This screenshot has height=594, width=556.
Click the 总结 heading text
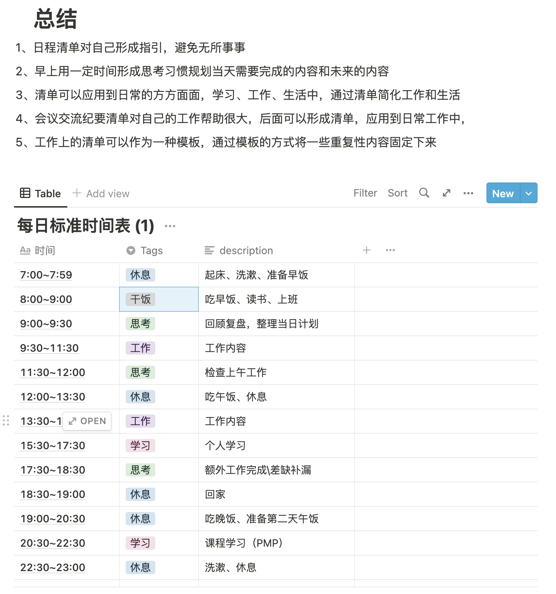point(55,19)
